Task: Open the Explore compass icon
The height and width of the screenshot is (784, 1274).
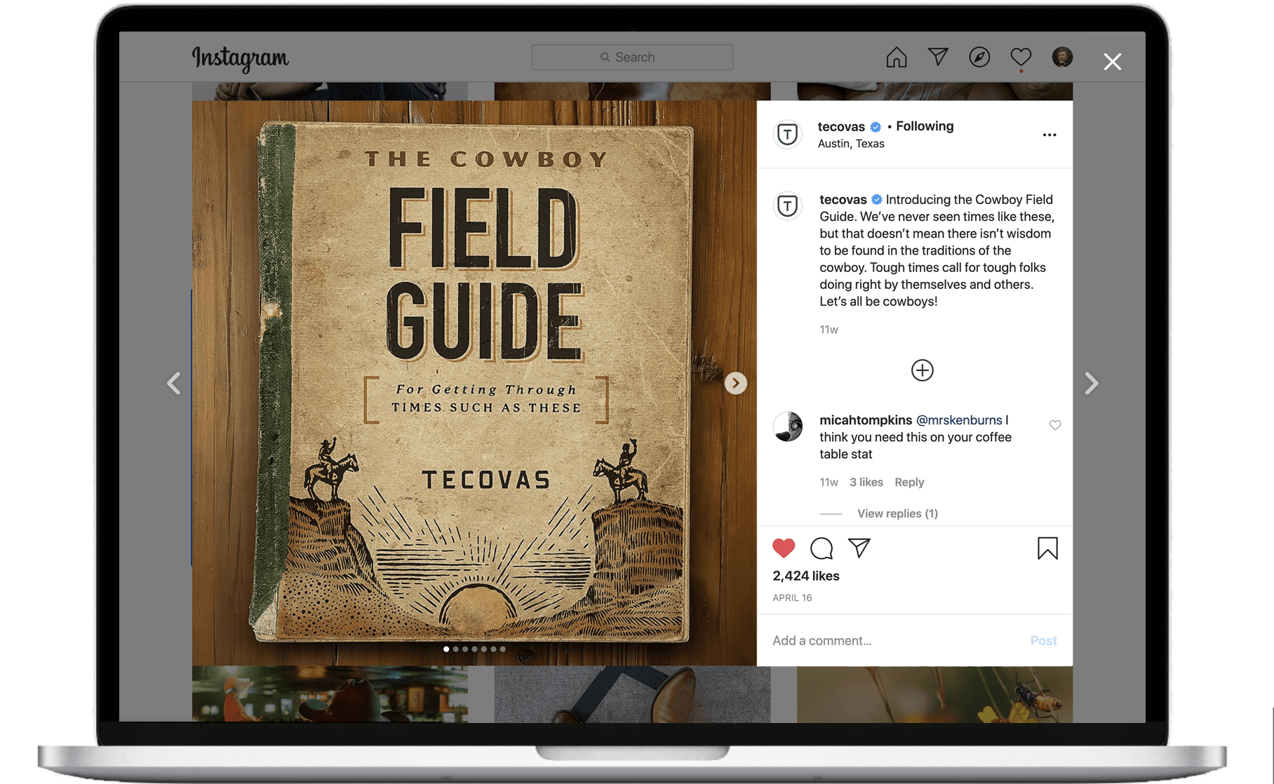Action: pyautogui.click(x=979, y=57)
